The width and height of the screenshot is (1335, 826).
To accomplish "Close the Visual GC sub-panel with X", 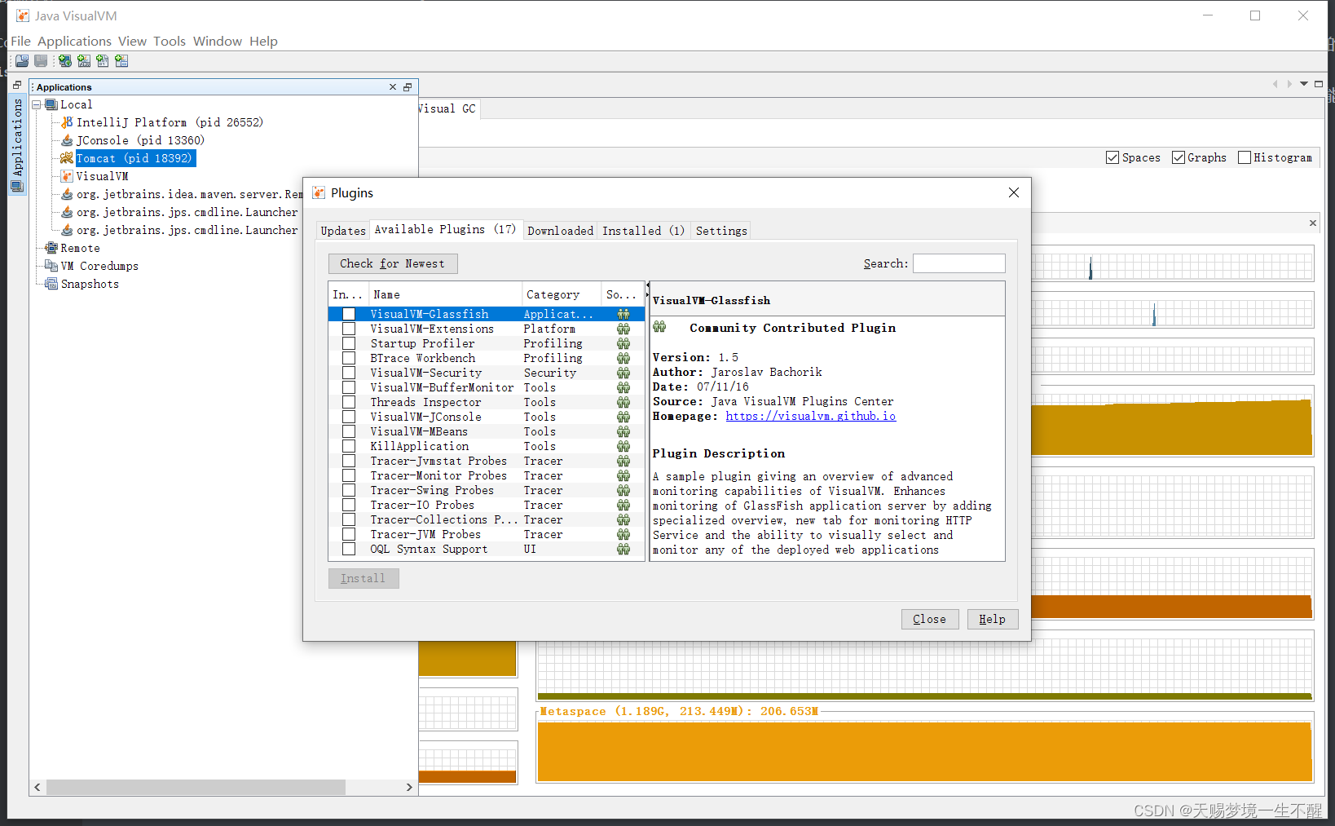I will (x=1313, y=223).
